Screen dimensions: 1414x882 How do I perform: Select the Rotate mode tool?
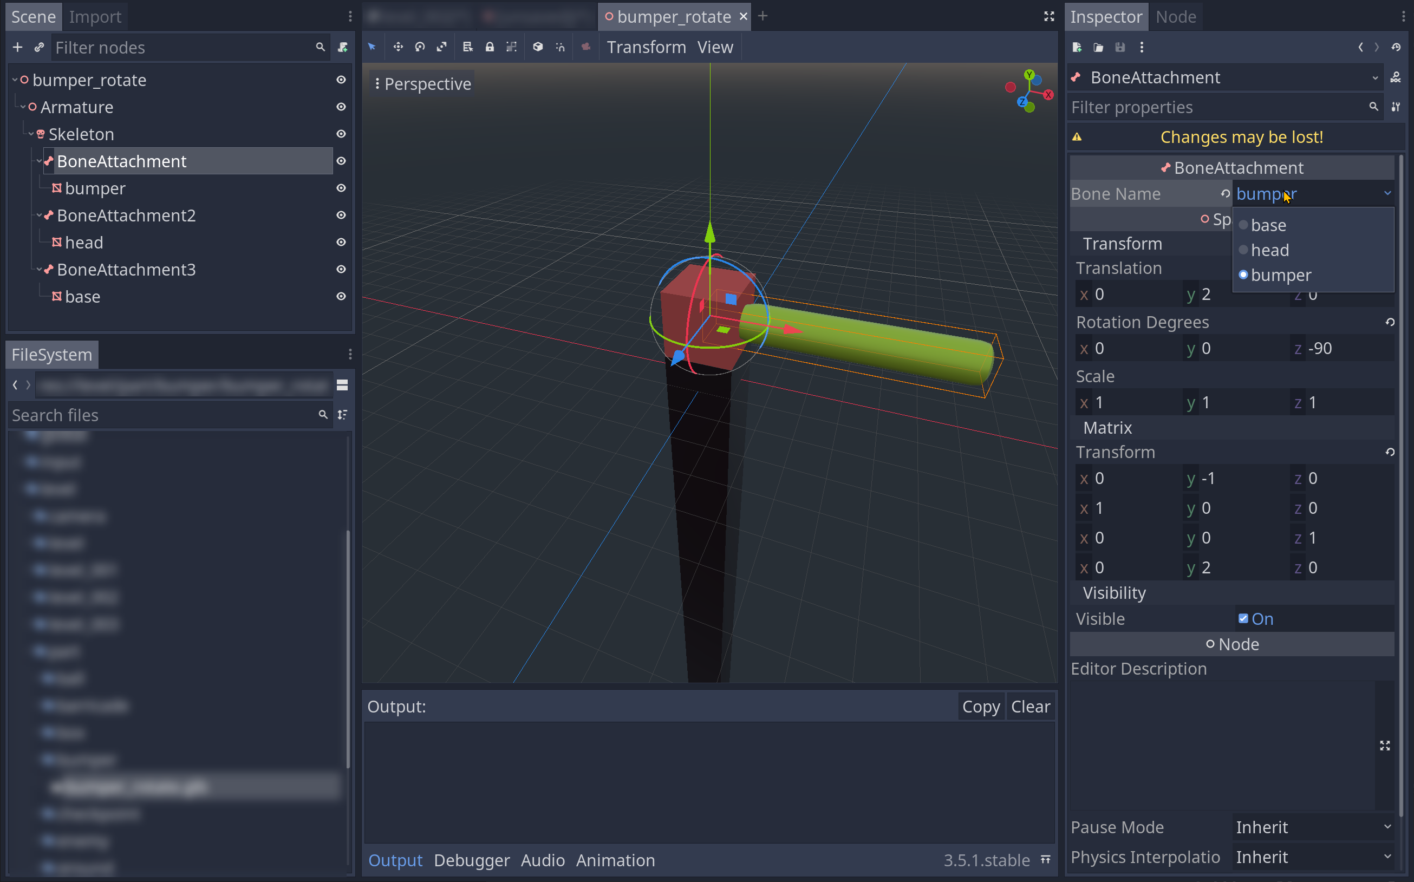coord(419,47)
